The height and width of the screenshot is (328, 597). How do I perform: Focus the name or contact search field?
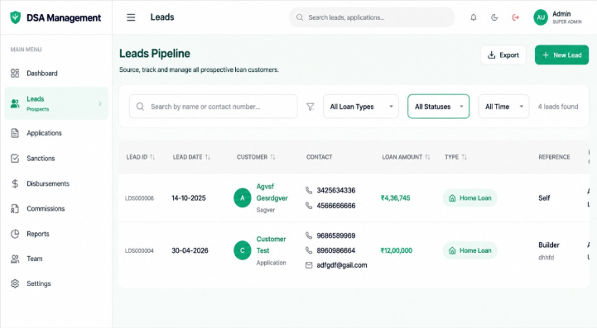coord(214,107)
